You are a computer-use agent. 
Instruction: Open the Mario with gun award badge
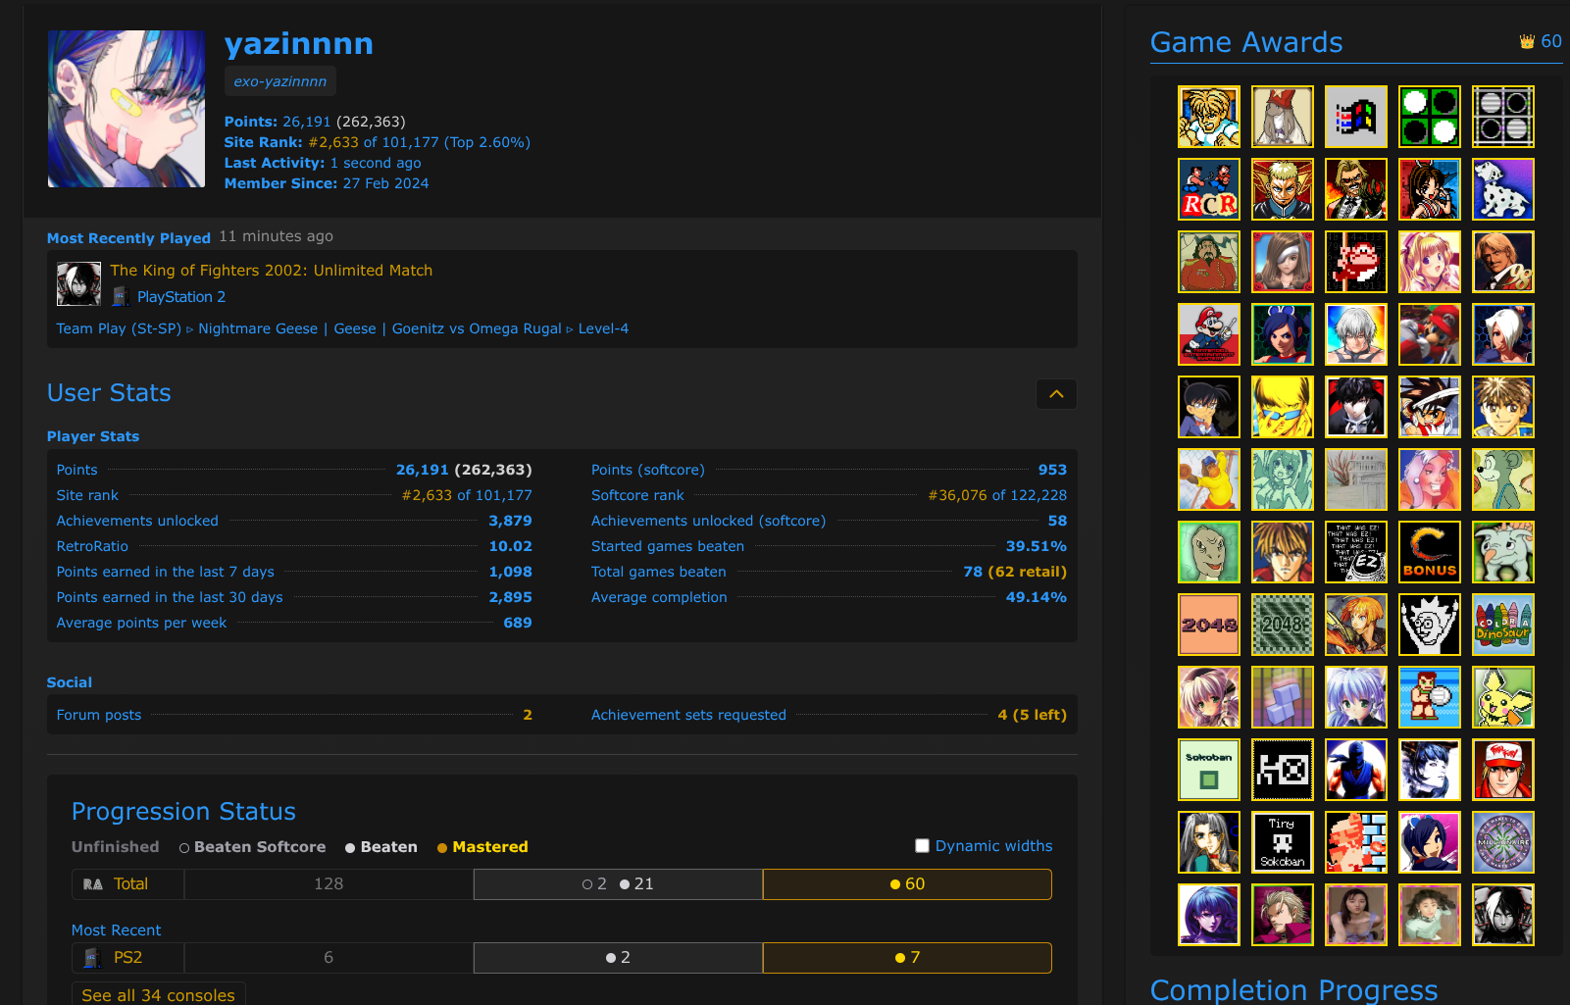tap(1209, 334)
